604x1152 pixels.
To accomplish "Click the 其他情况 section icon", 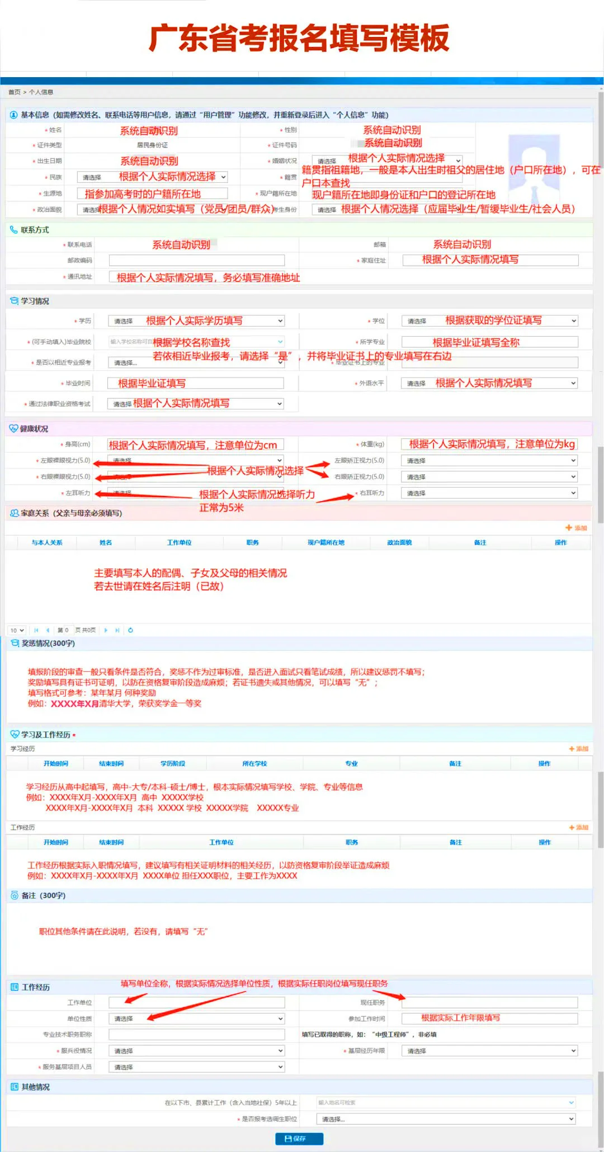I will coord(15,1087).
